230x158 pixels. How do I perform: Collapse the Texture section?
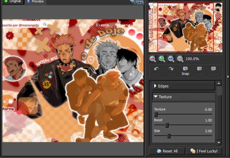click(183, 97)
